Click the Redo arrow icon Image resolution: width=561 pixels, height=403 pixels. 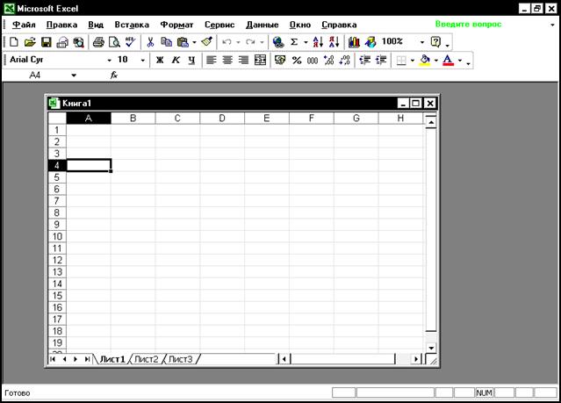(250, 42)
